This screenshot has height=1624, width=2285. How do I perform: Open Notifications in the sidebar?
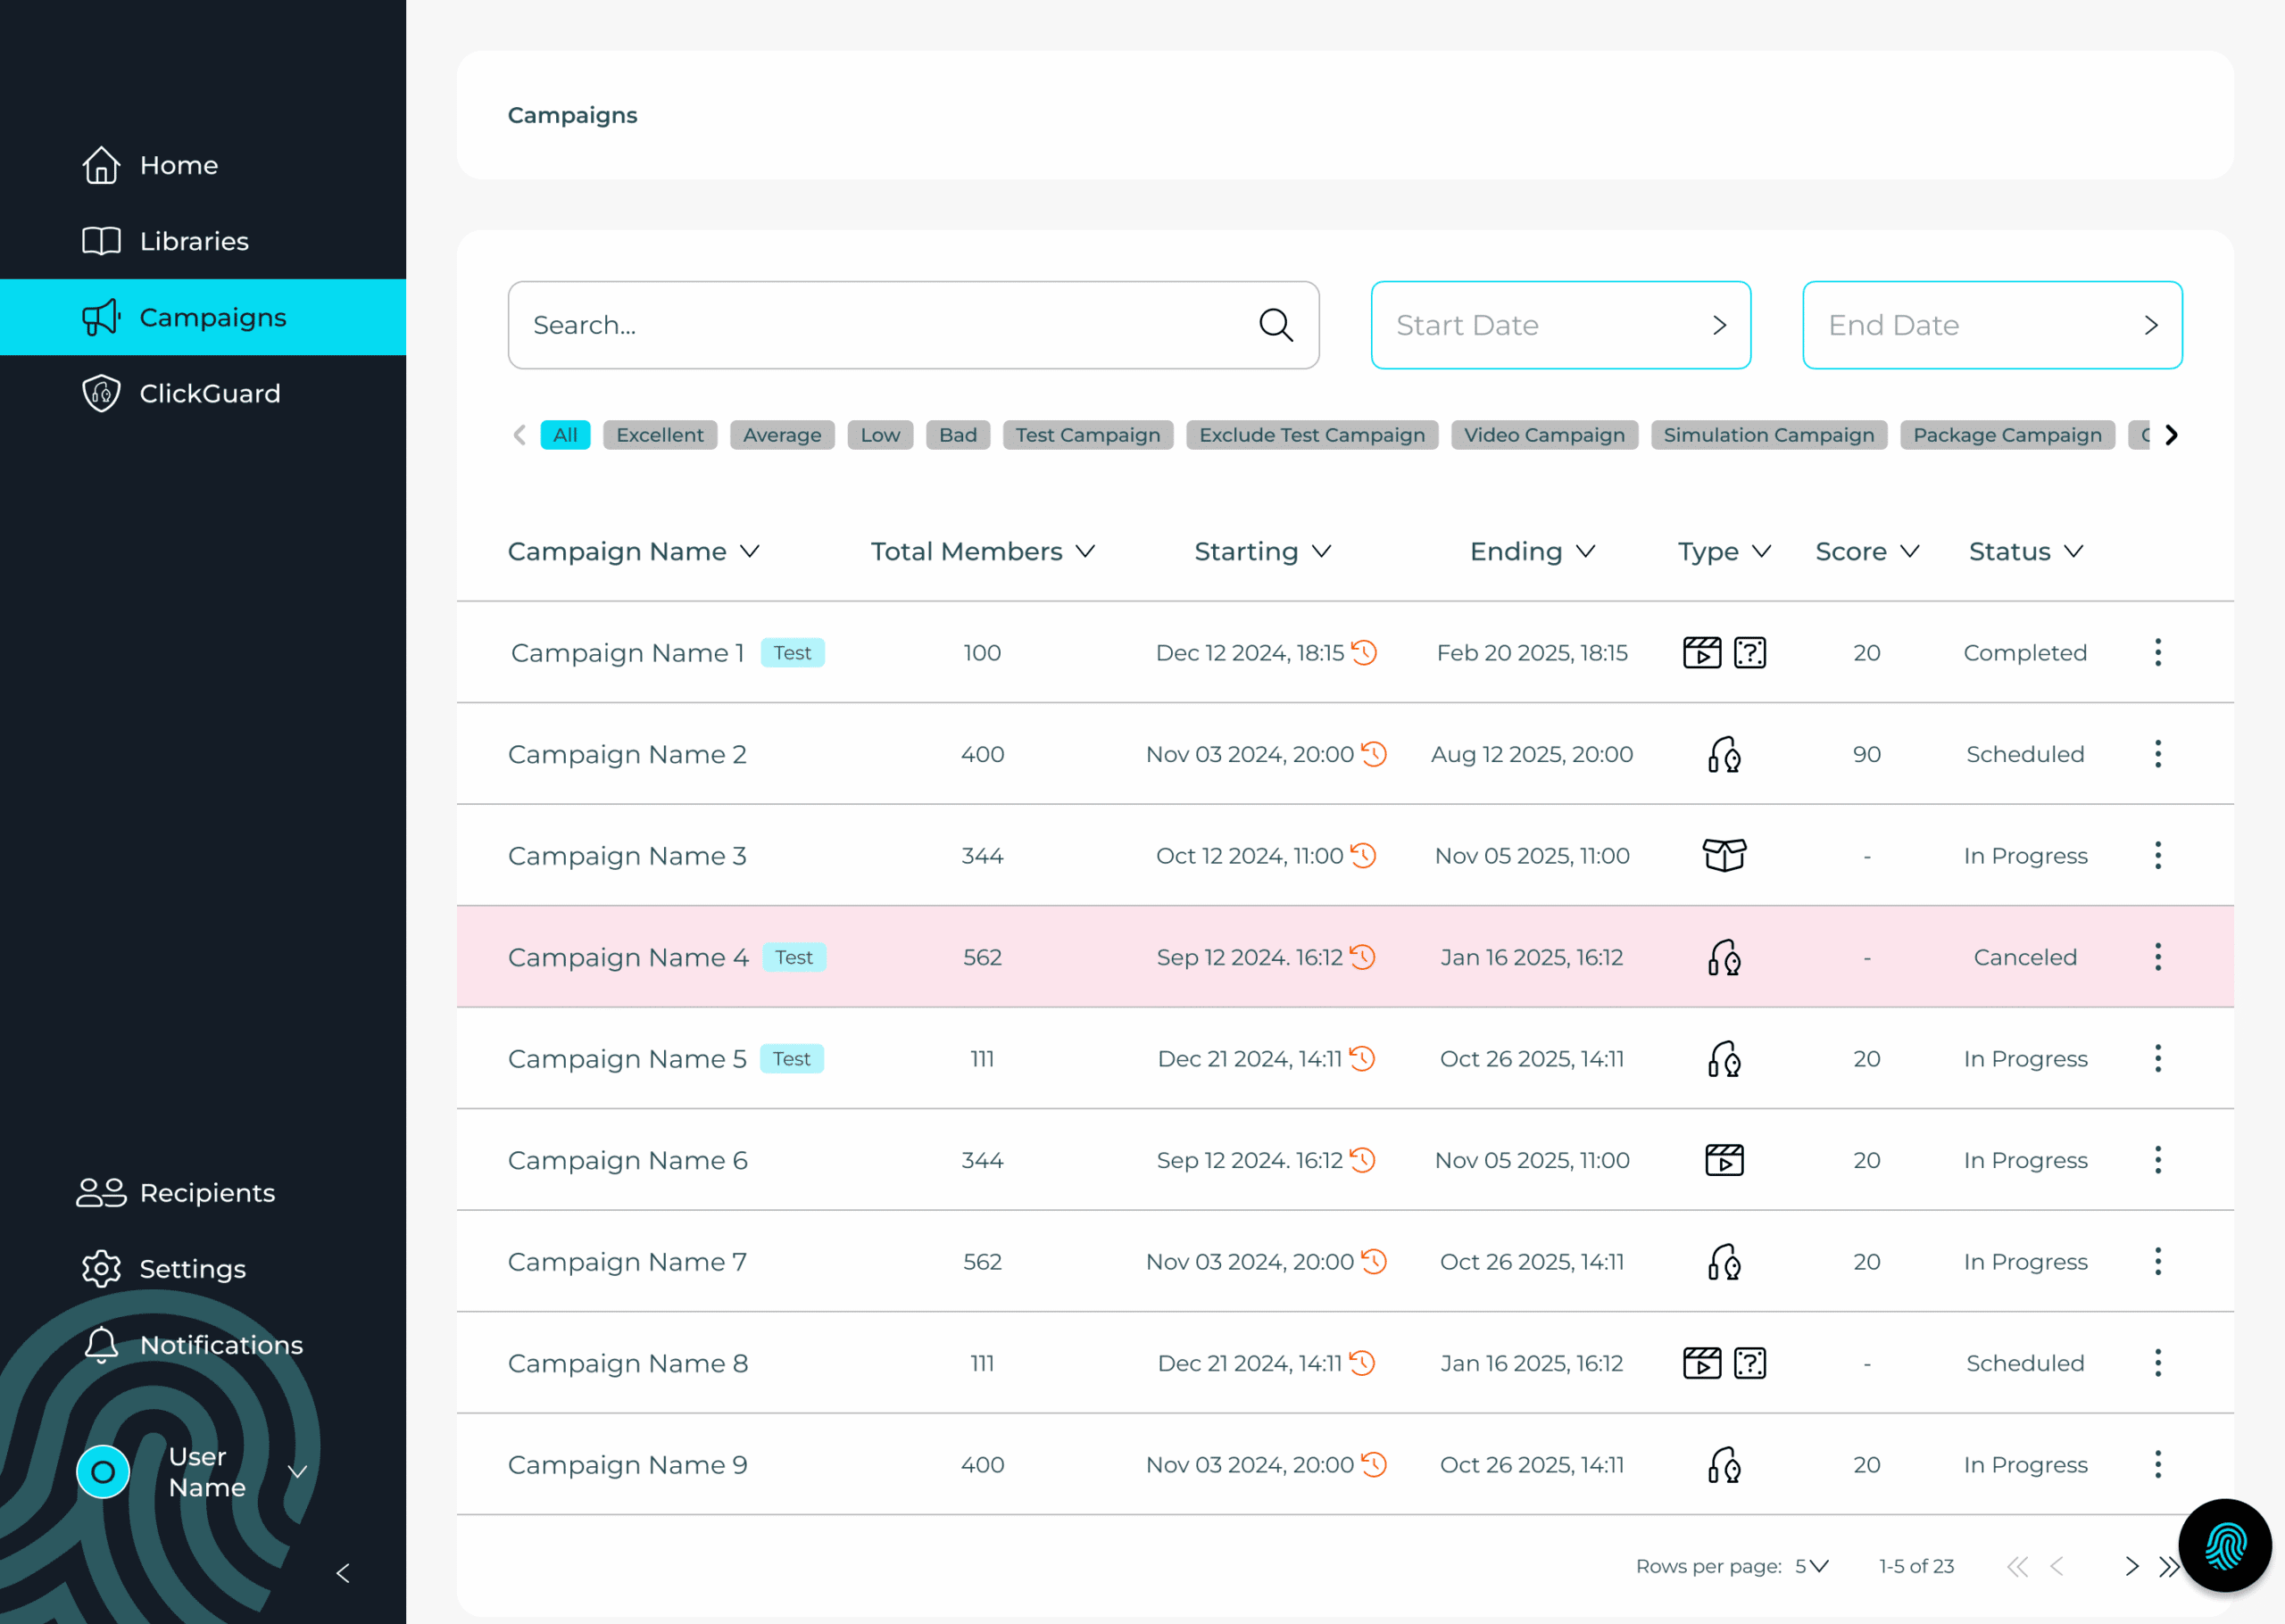[192, 1344]
